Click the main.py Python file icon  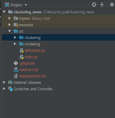22,57
